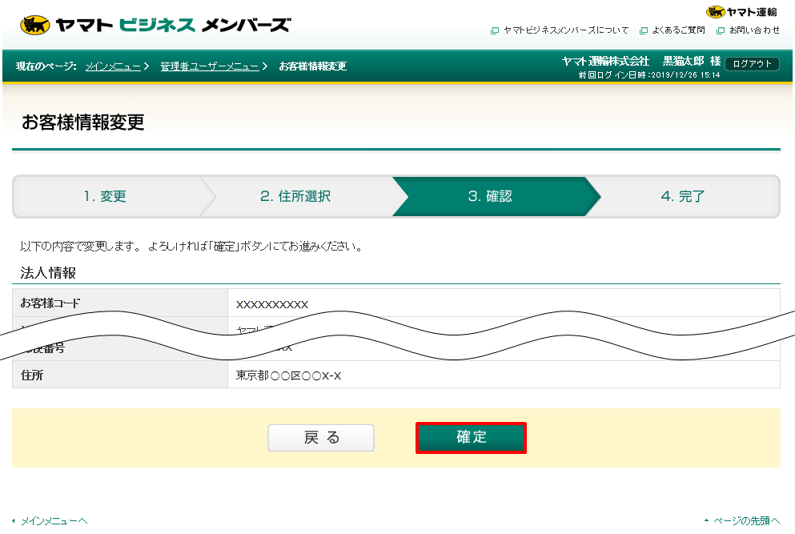Jump to top via ページの先頭へ link
Screen dimensions: 795x534
(746, 521)
